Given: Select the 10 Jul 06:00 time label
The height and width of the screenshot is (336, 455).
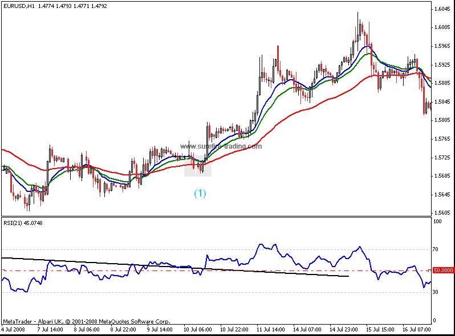Looking at the screenshot, I should click(198, 329).
